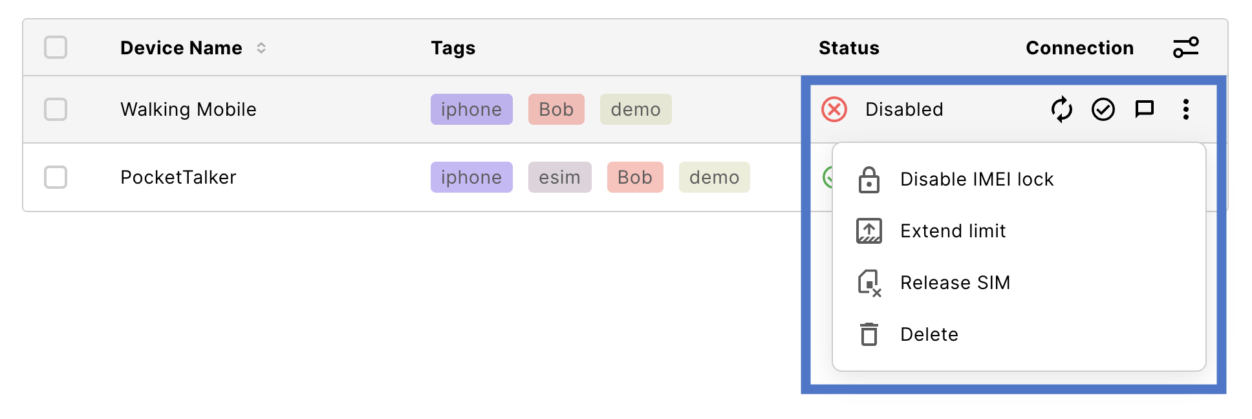Click the three-dot more options icon

click(1185, 109)
